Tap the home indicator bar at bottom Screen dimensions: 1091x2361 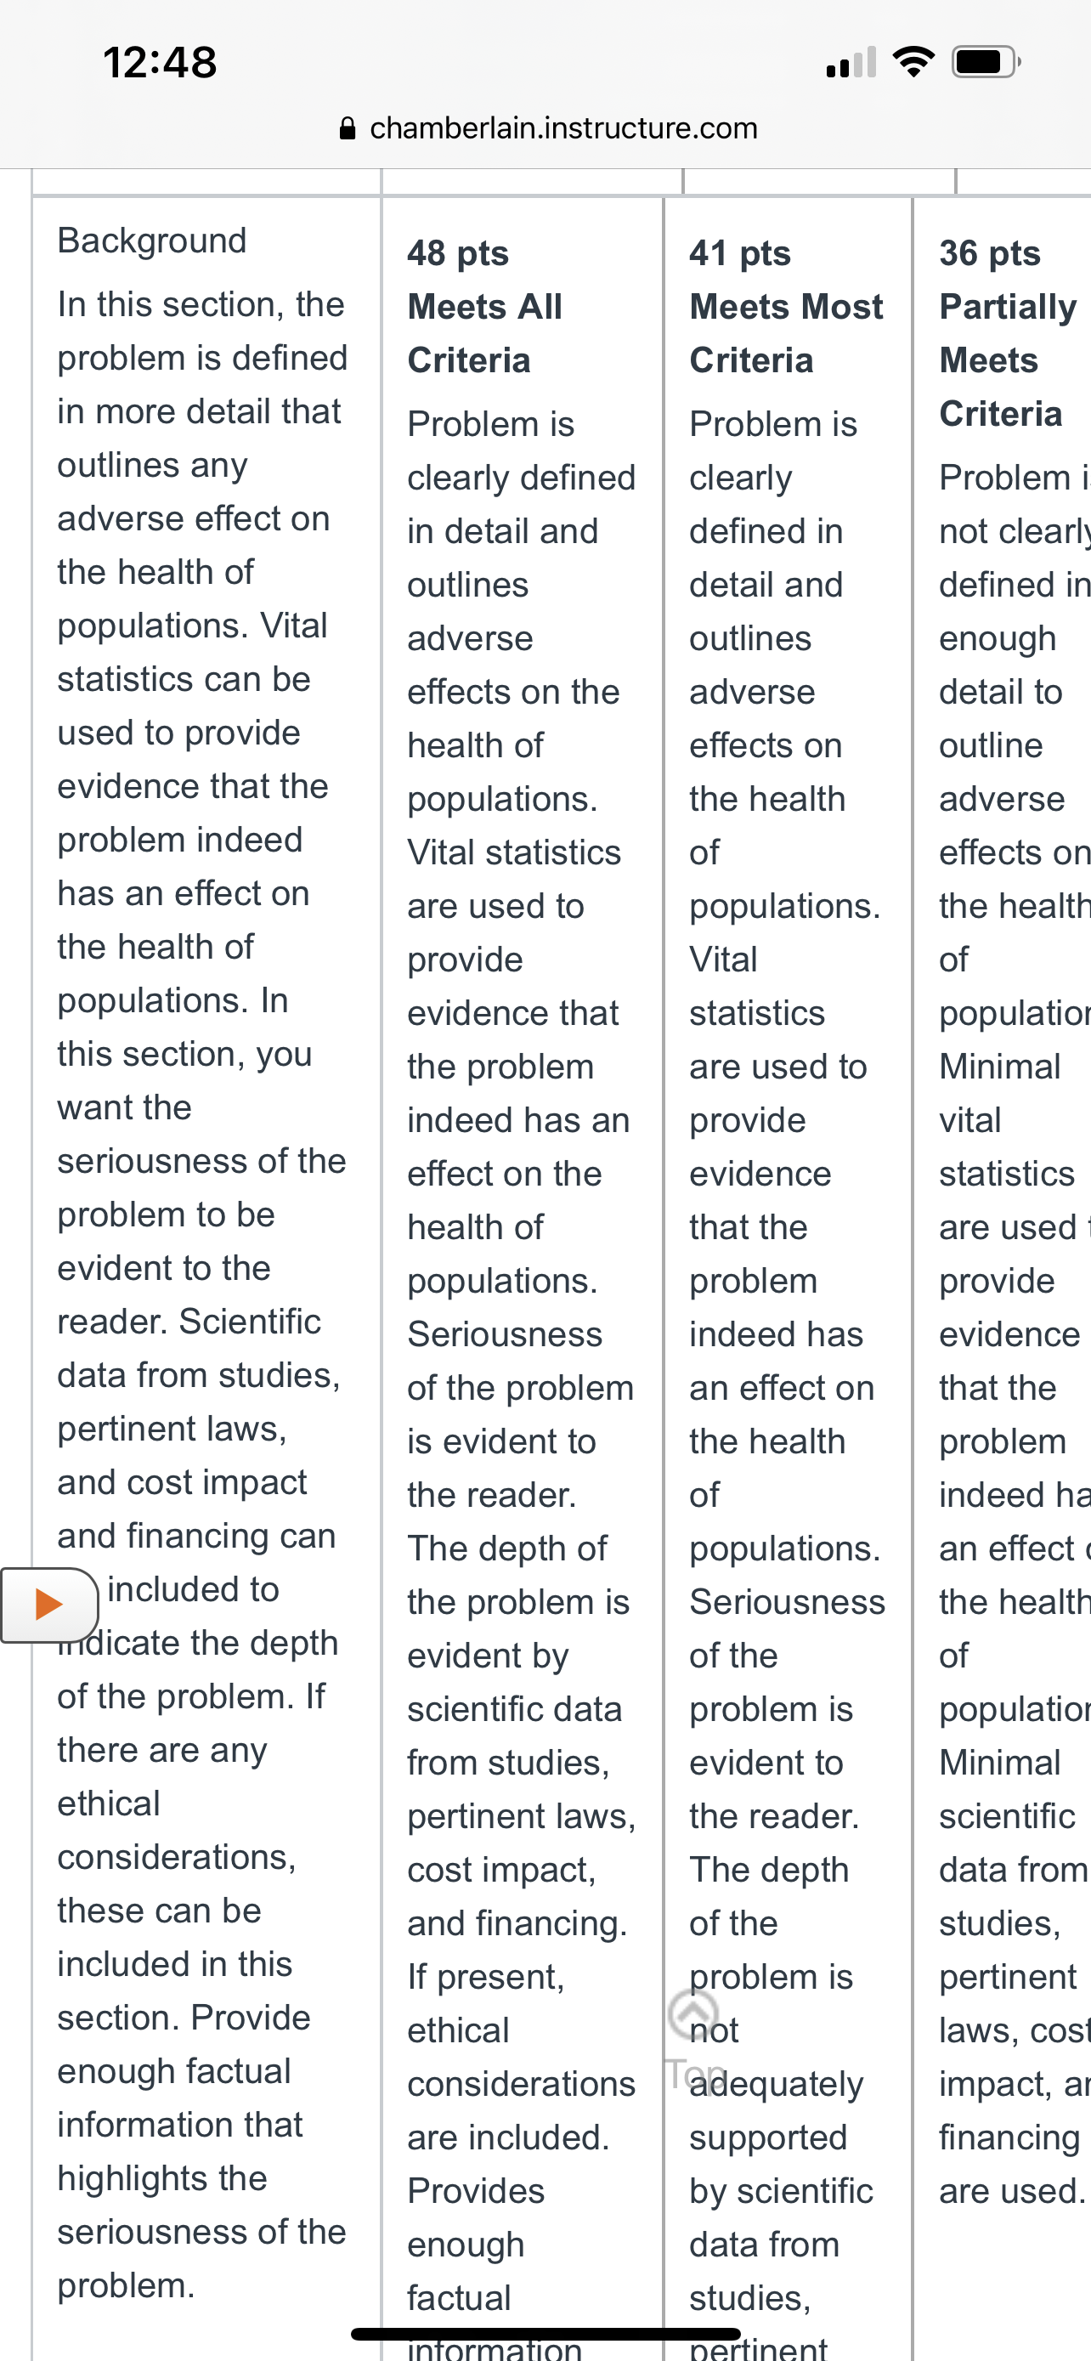[x=546, y=2334]
